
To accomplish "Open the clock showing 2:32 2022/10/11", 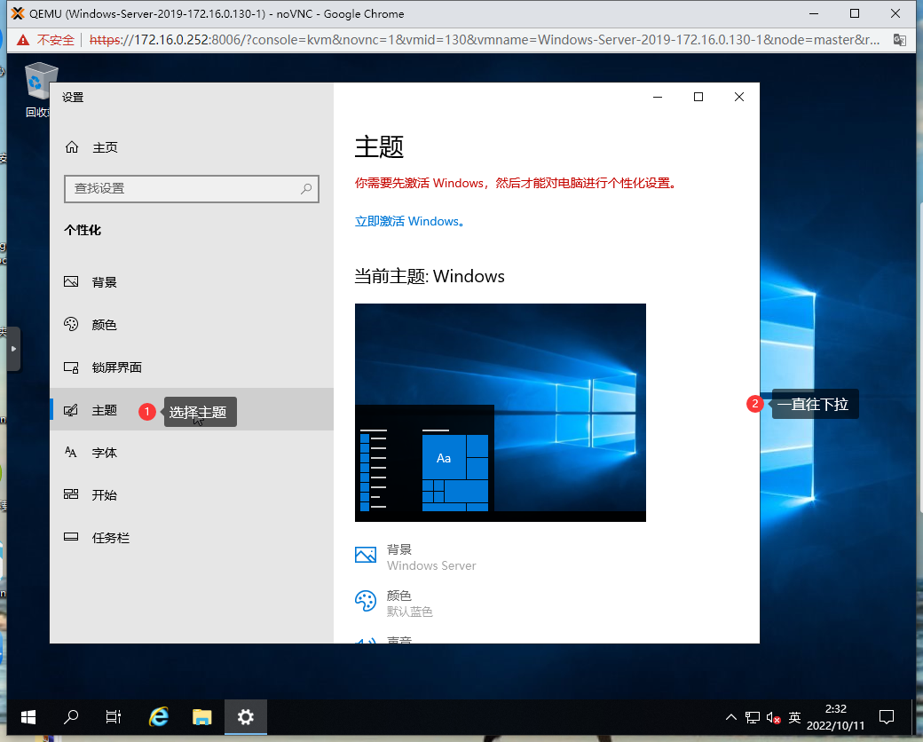I will click(x=835, y=717).
